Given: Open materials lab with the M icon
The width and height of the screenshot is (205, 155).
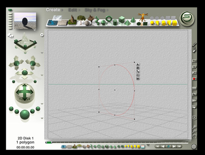Looking at the screenshot, I should [138, 79].
